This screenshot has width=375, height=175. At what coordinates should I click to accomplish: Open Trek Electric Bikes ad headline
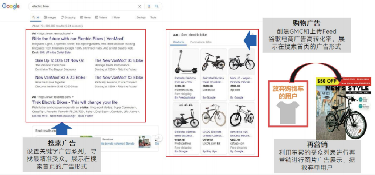coord(75,102)
